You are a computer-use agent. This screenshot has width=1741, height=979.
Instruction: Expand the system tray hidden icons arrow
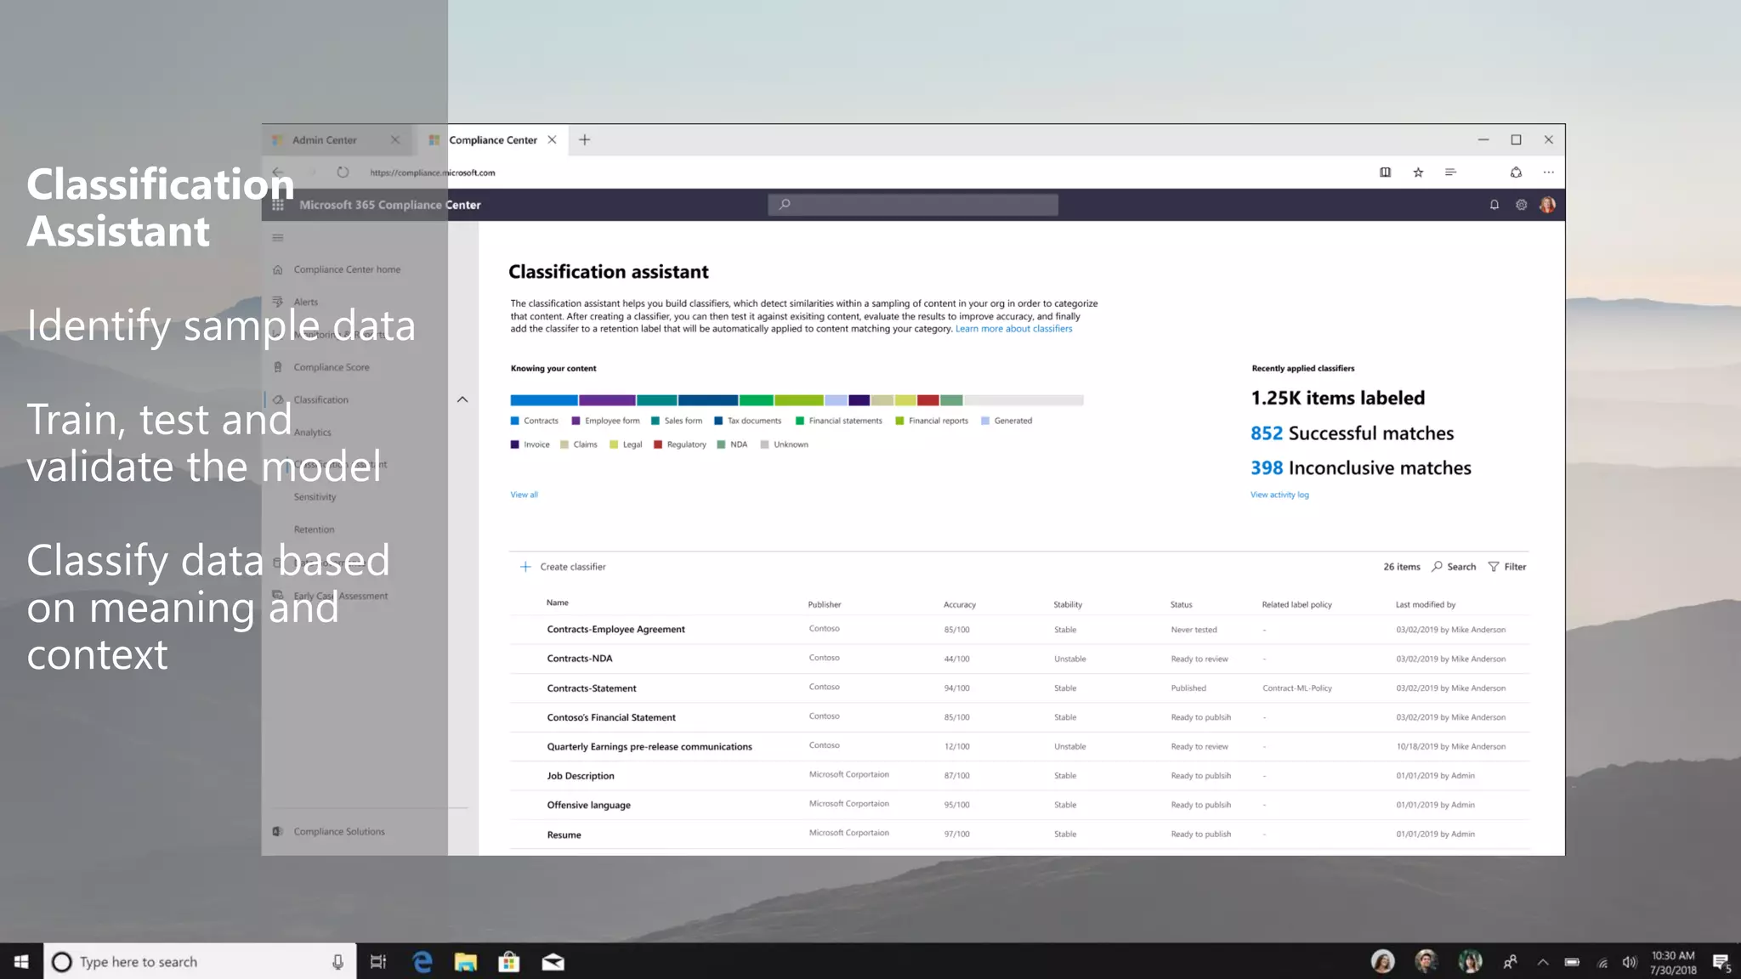[x=1543, y=962]
